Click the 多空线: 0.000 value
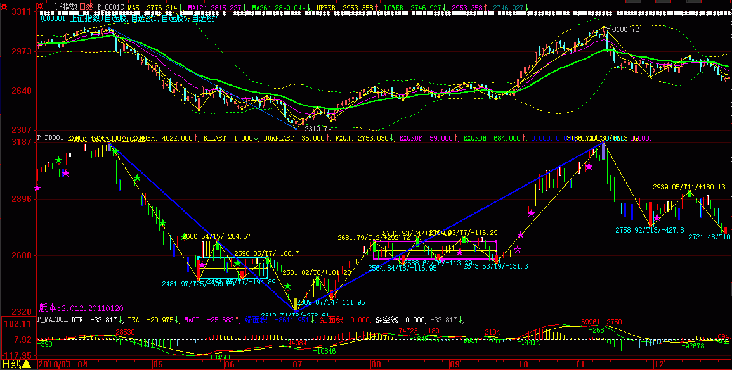The image size is (732, 370). pyautogui.click(x=400, y=320)
